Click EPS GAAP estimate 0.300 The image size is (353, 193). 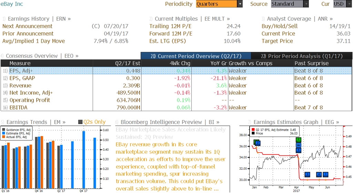click(x=133, y=78)
